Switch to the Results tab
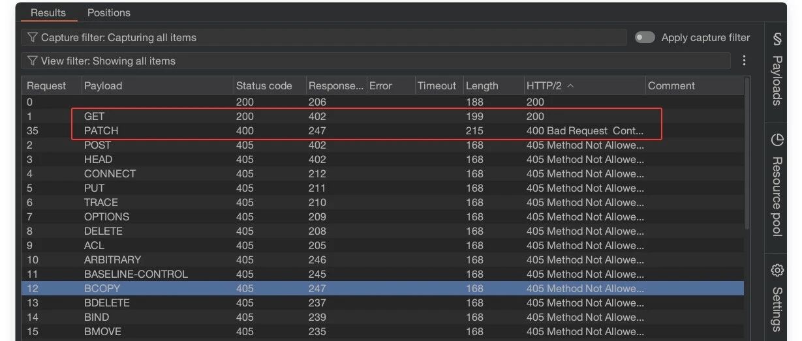 coord(48,12)
